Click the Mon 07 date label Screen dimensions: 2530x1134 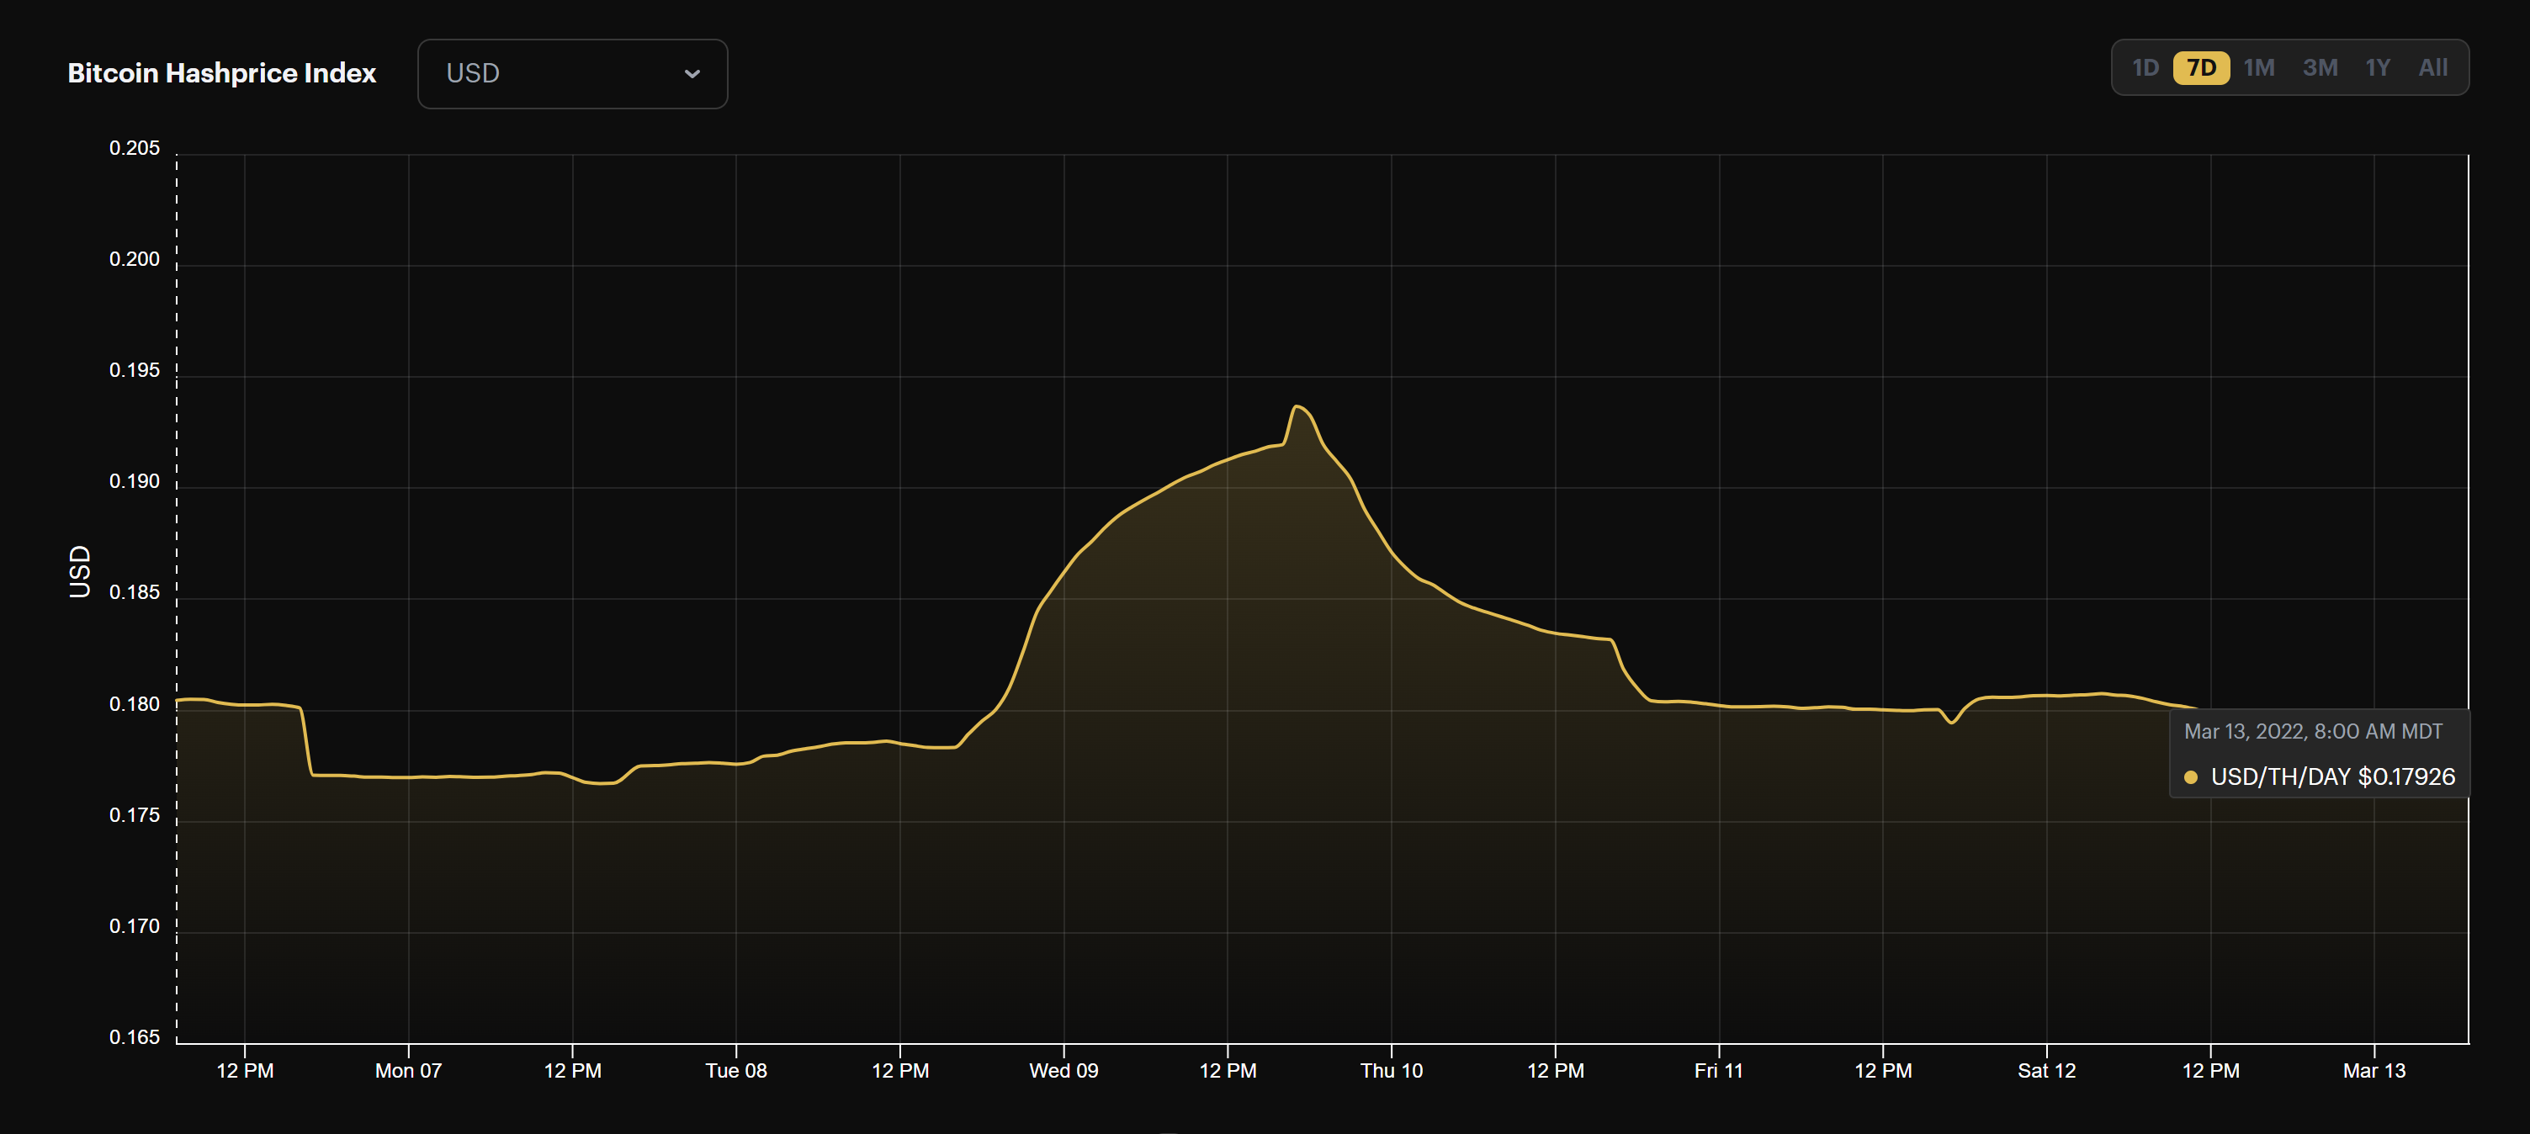[x=409, y=1071]
